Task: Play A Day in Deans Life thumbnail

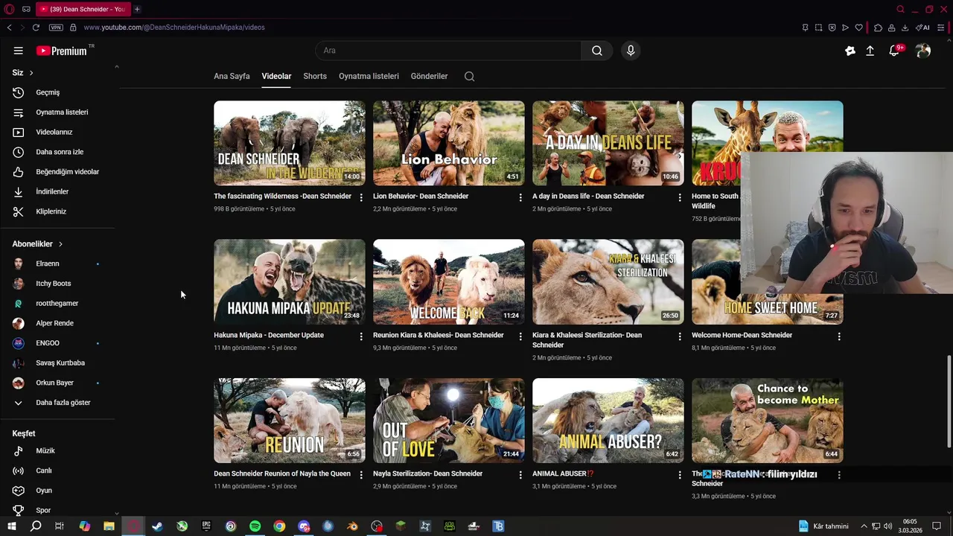Action: point(608,143)
